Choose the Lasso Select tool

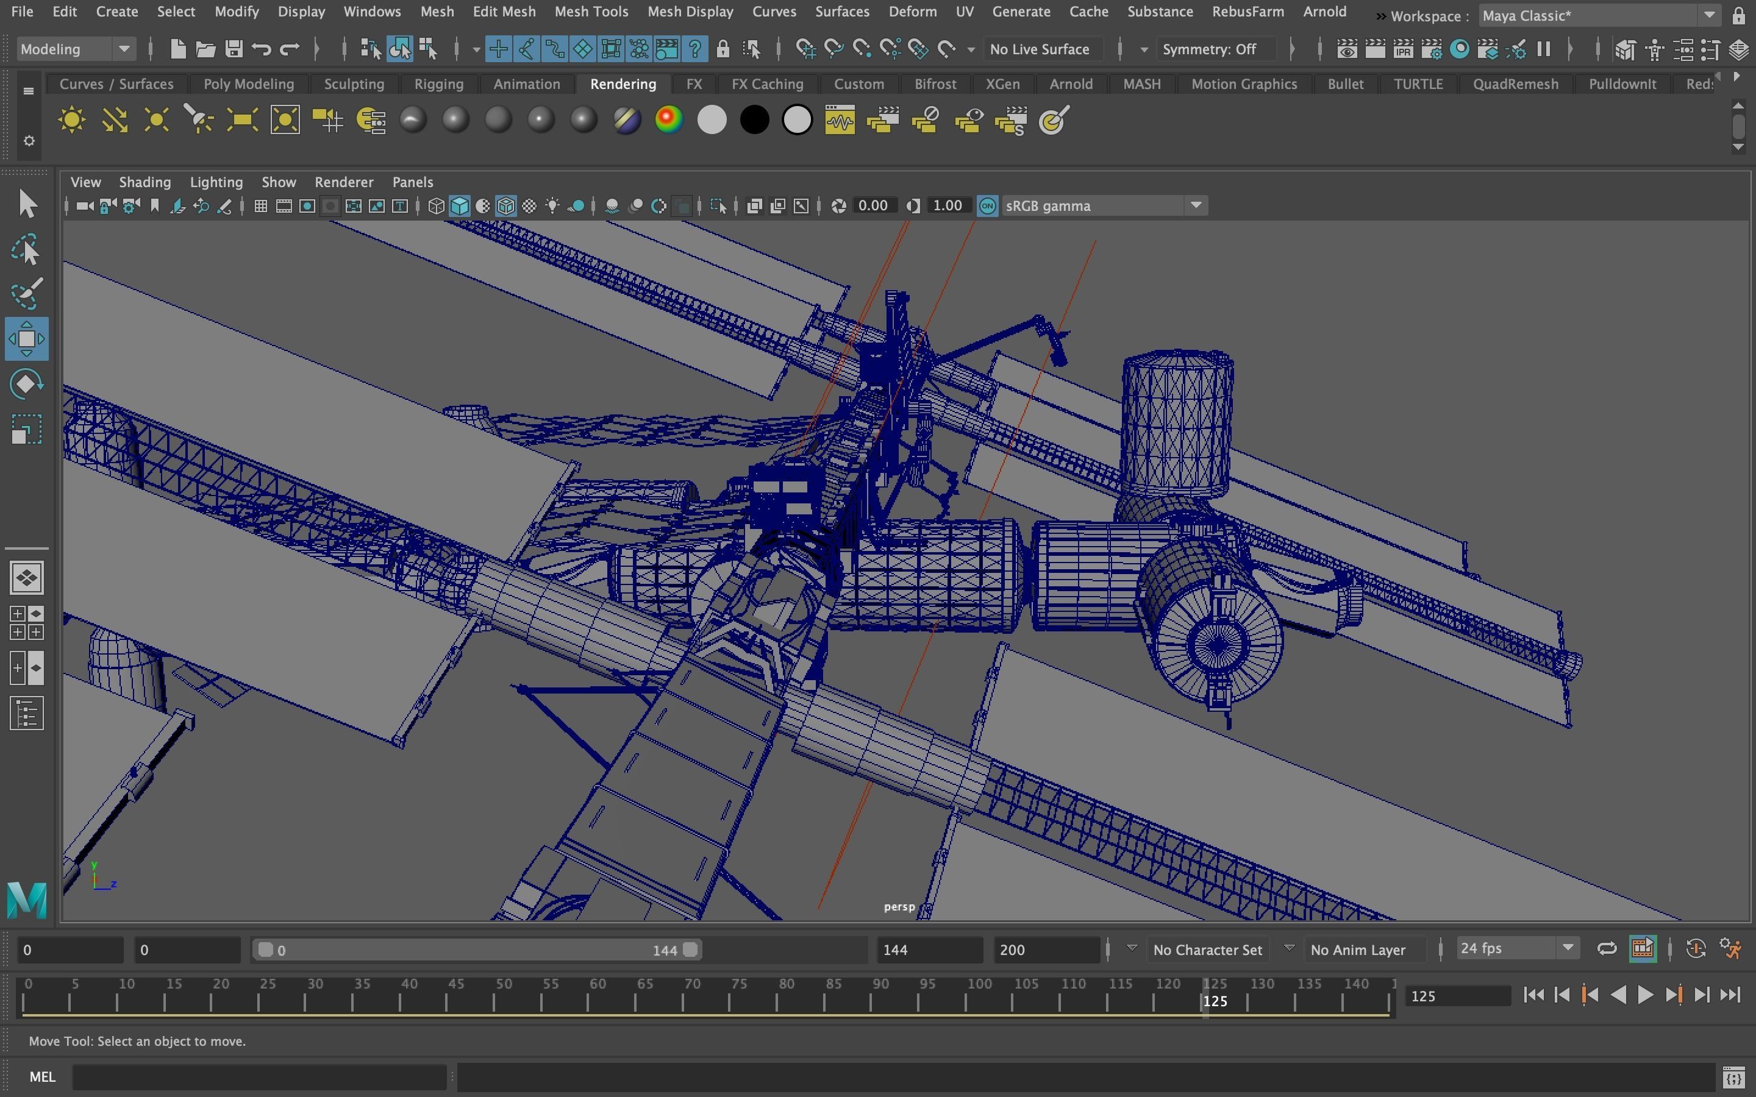27,249
